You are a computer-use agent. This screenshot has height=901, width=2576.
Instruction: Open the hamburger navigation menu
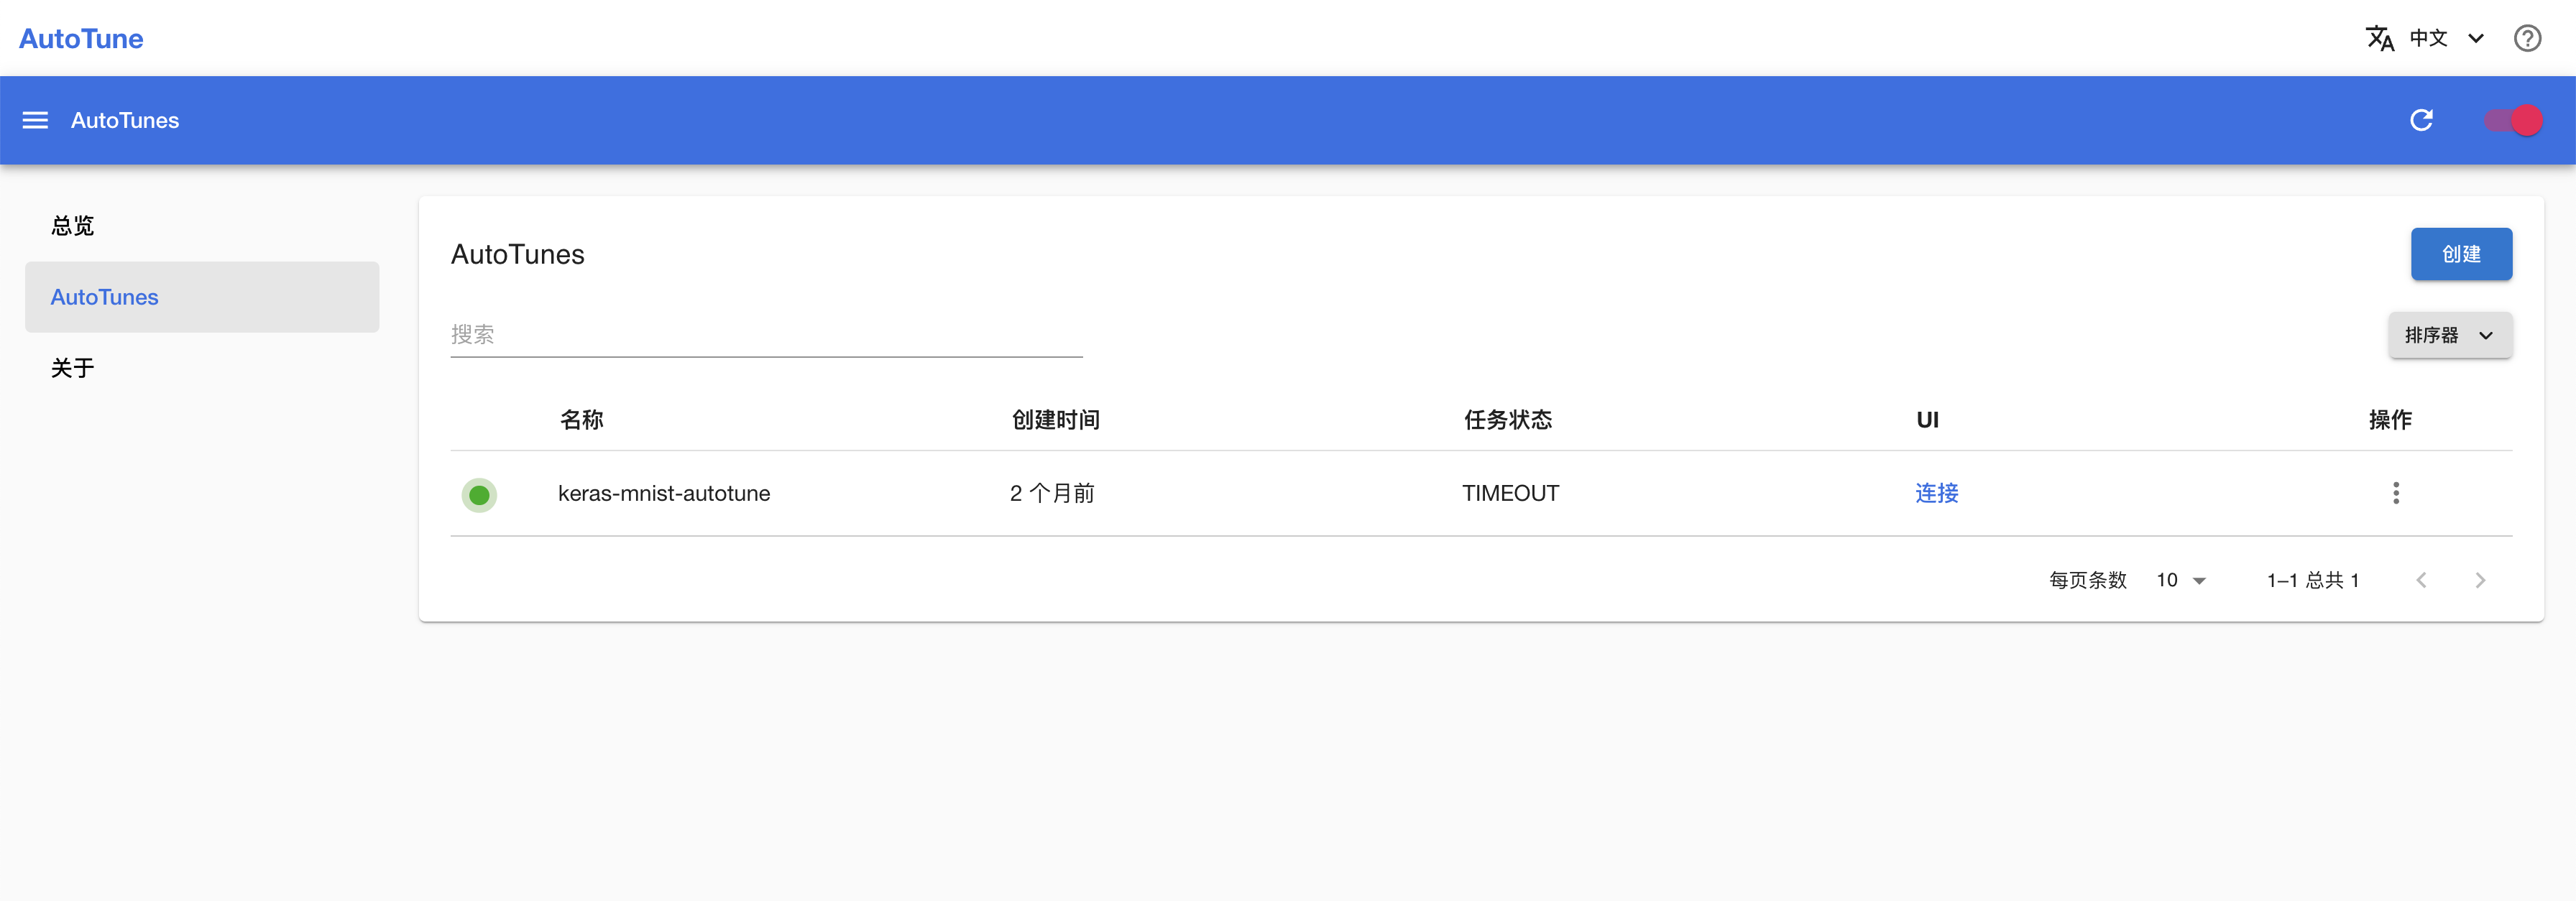point(35,120)
